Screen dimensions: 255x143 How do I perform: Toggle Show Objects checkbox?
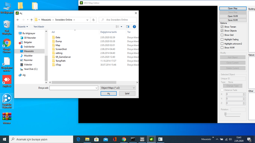pyautogui.click(x=222, y=31)
